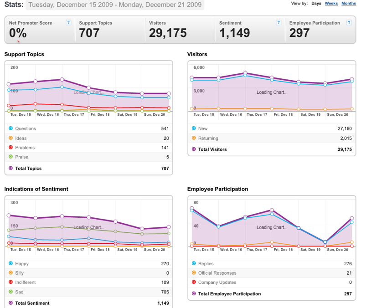Click the blue Questions legend dot
Image resolution: width=366 pixels, height=308 pixels.
pyautogui.click(x=10, y=128)
